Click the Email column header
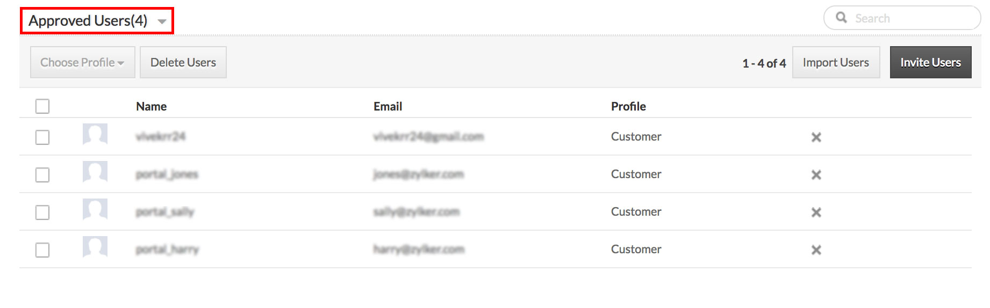Image resolution: width=990 pixels, height=308 pixels. pyautogui.click(x=388, y=106)
